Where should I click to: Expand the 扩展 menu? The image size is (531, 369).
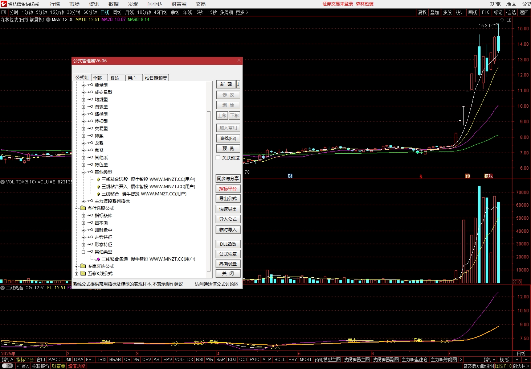point(23,366)
